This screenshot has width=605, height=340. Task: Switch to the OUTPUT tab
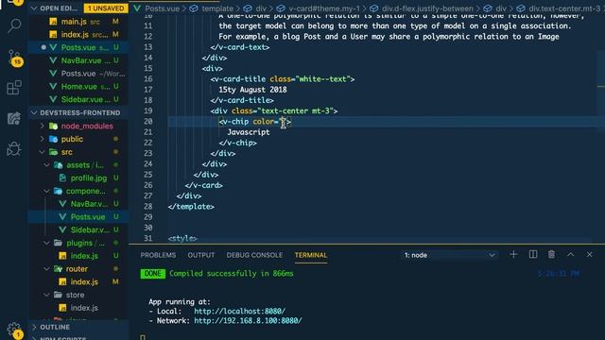click(201, 255)
